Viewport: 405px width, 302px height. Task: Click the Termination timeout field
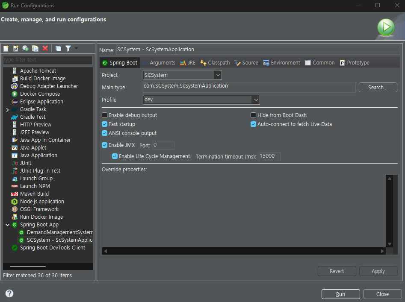(x=269, y=156)
